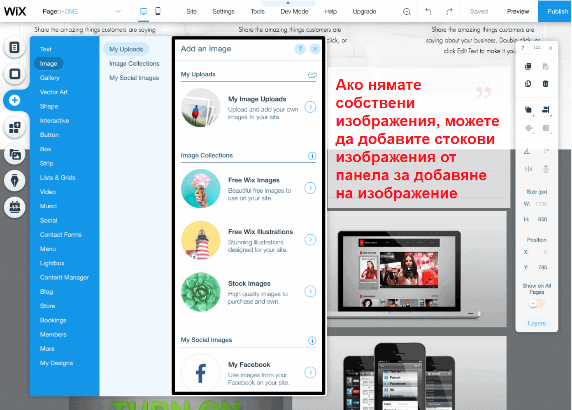Click the rotation angle icon
The height and width of the screenshot is (410, 572).
[527, 151]
